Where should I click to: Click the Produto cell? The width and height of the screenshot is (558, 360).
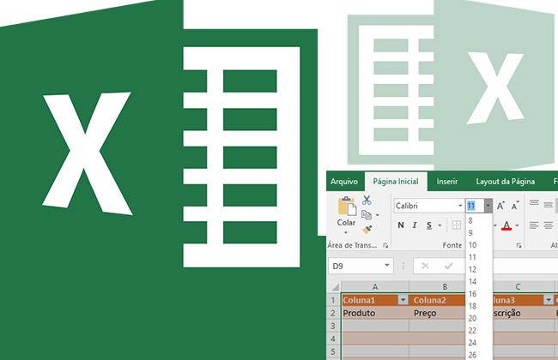[375, 313]
